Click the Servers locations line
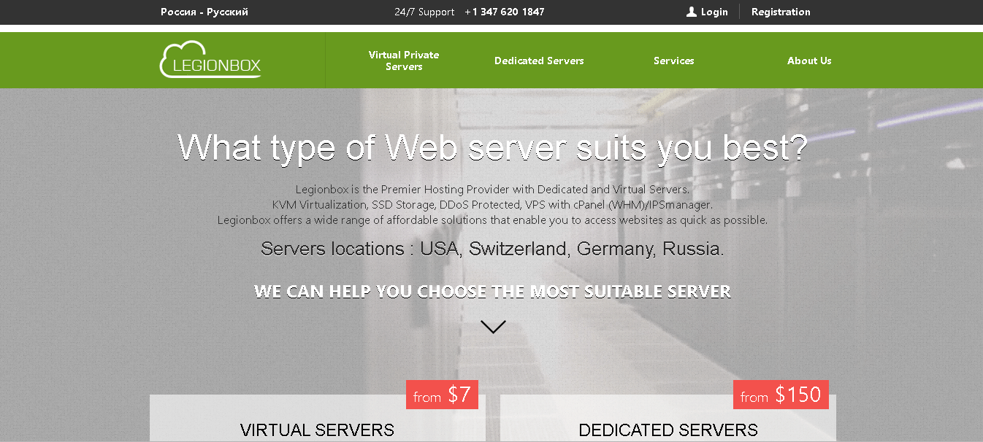983x442 pixels. tap(493, 249)
